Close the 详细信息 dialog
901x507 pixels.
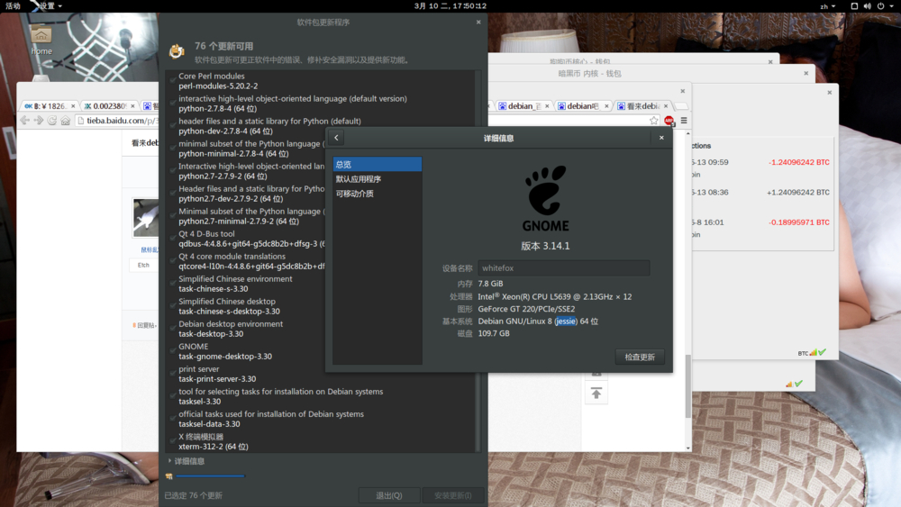point(661,138)
